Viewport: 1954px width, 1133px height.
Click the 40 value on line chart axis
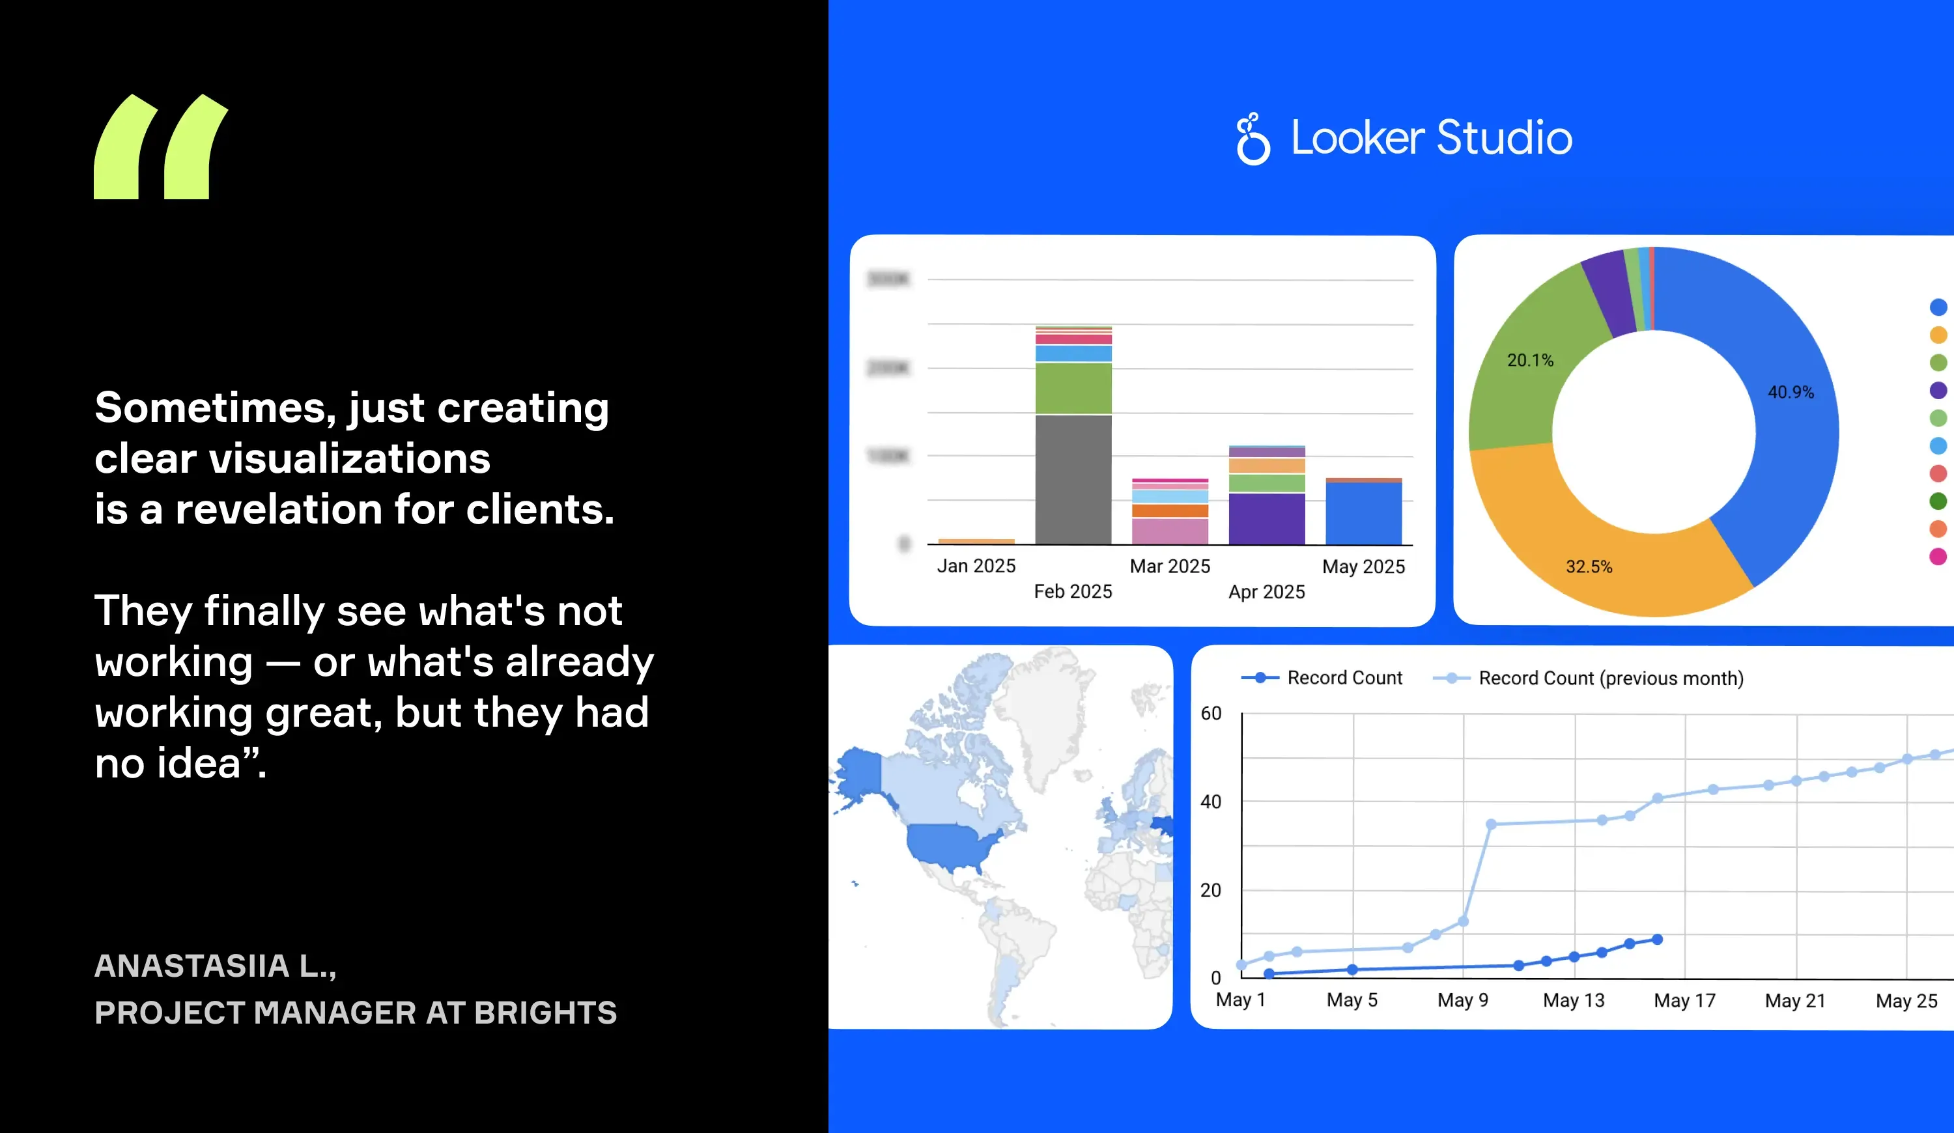1211,802
